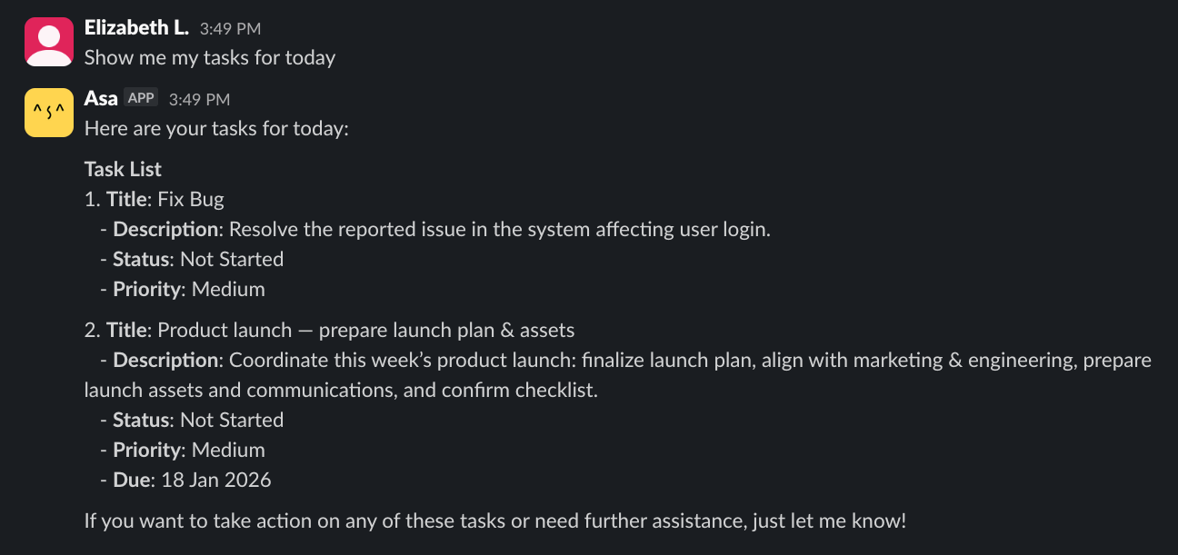
Task: Click Asa's closing line offering further assistance
Action: [494, 520]
